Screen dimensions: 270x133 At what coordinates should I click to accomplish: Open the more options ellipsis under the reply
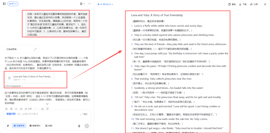point(36,109)
